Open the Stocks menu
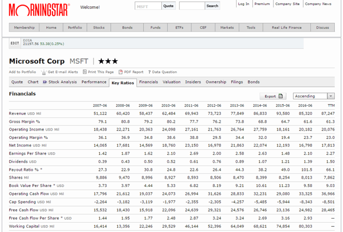Viewport: 343px width, 232px height. point(99,27)
